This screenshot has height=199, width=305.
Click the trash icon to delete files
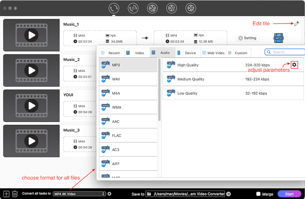15,194
